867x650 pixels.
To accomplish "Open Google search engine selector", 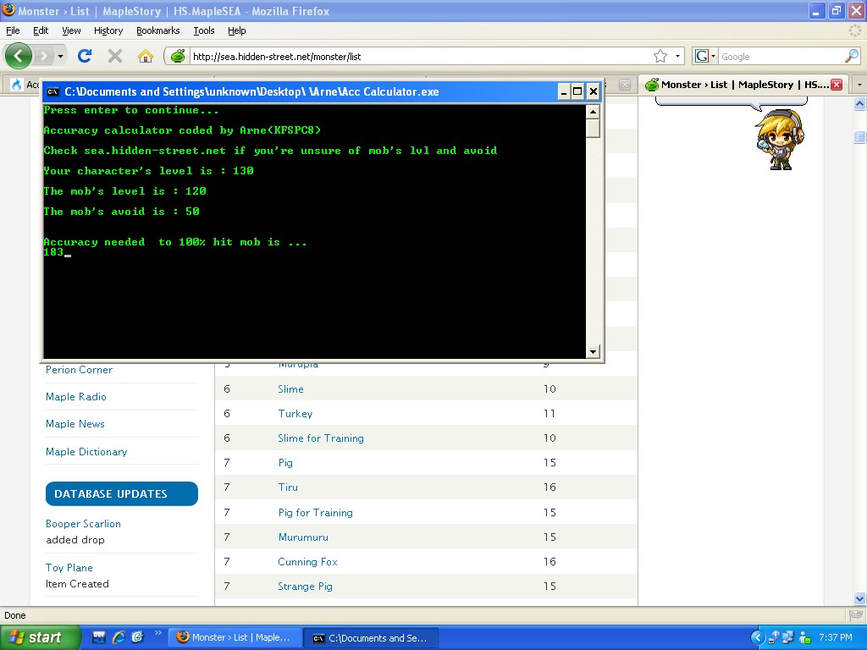I will tap(705, 56).
